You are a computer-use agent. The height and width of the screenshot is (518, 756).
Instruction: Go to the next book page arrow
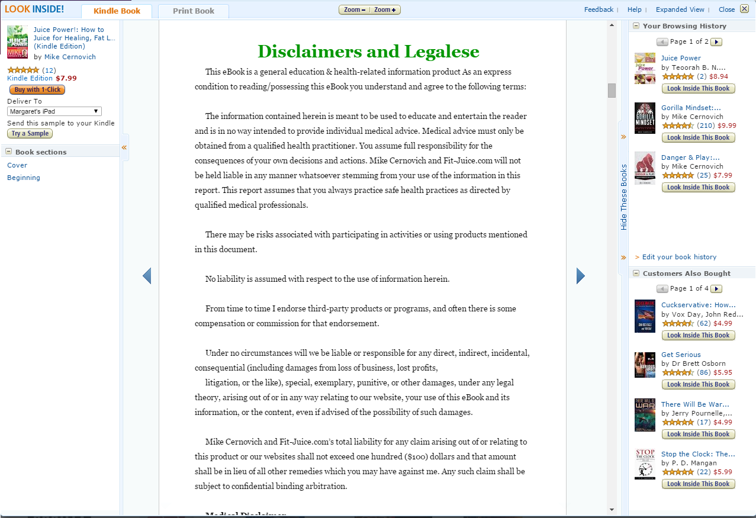click(x=580, y=276)
